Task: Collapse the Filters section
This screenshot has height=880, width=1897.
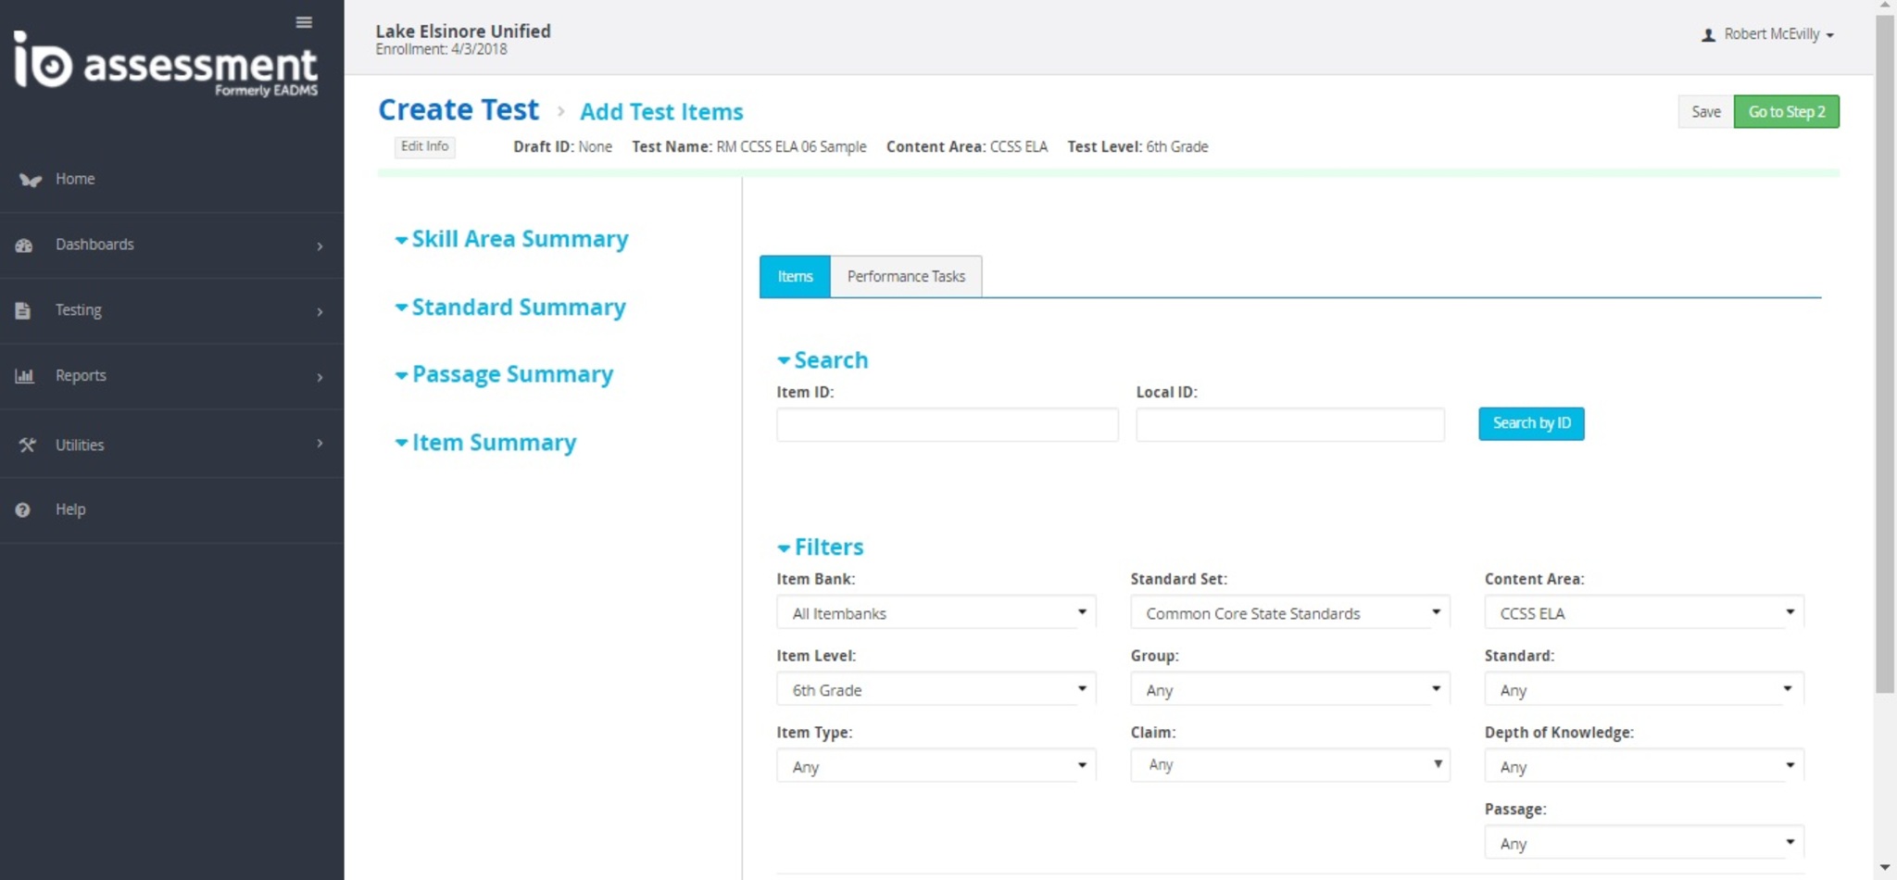Action: (820, 547)
